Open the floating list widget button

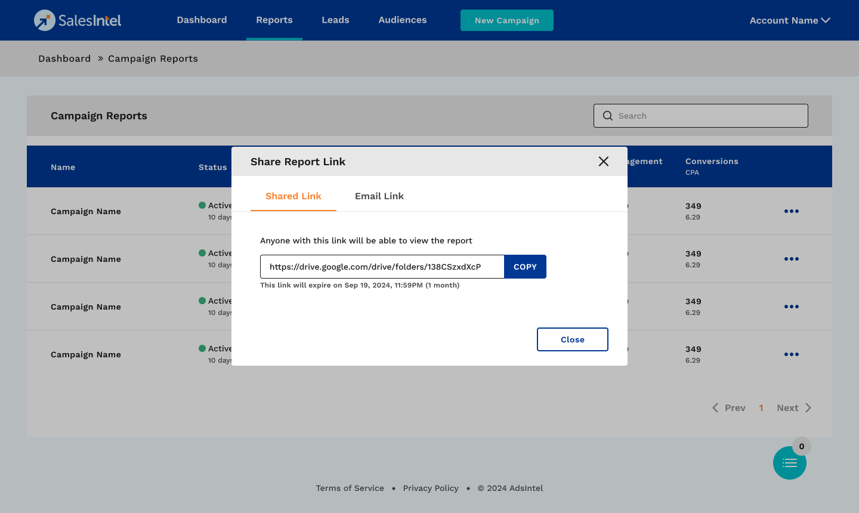[789, 463]
